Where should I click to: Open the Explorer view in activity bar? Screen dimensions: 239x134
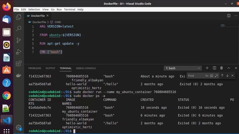pyautogui.click(x=19, y=17)
